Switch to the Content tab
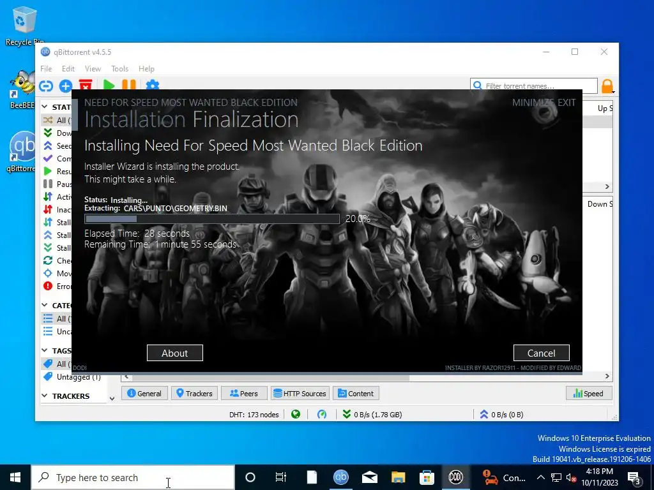Image resolution: width=654 pixels, height=490 pixels. (356, 393)
